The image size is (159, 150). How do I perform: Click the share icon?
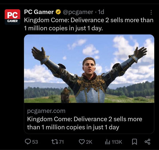tap(147, 142)
